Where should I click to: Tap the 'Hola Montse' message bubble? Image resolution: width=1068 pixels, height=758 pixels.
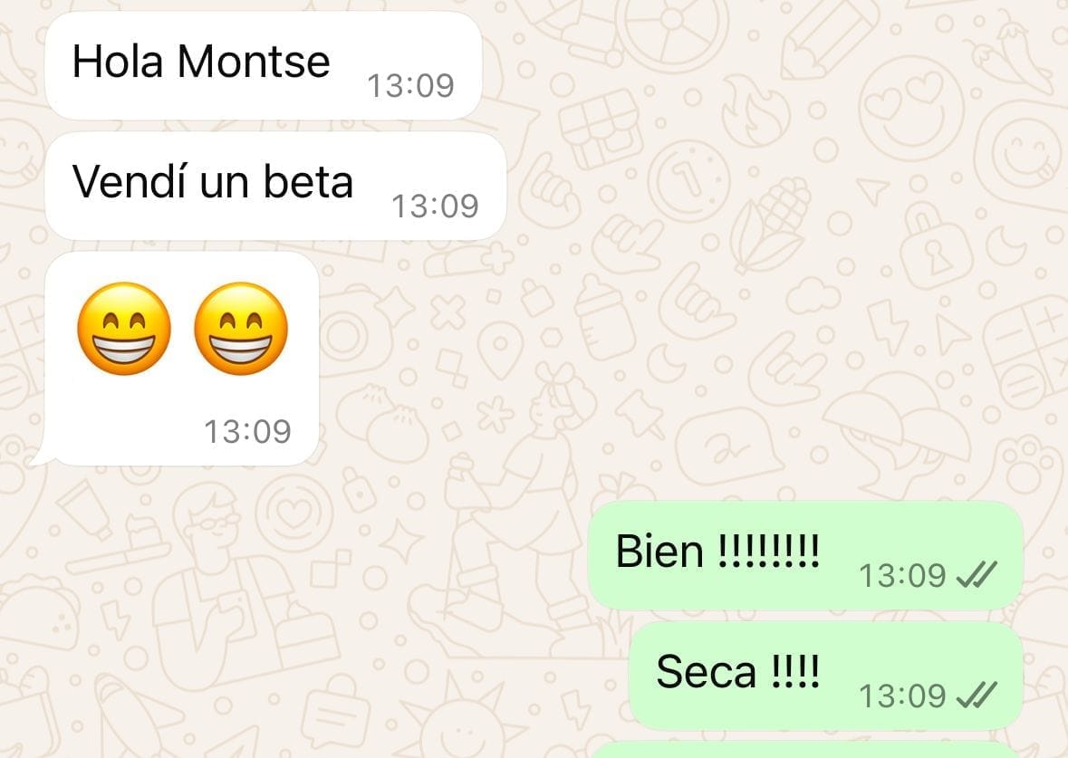(263, 65)
